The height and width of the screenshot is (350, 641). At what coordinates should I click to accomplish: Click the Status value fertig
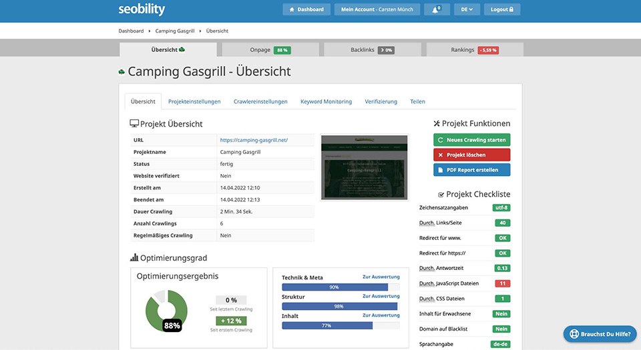point(226,164)
